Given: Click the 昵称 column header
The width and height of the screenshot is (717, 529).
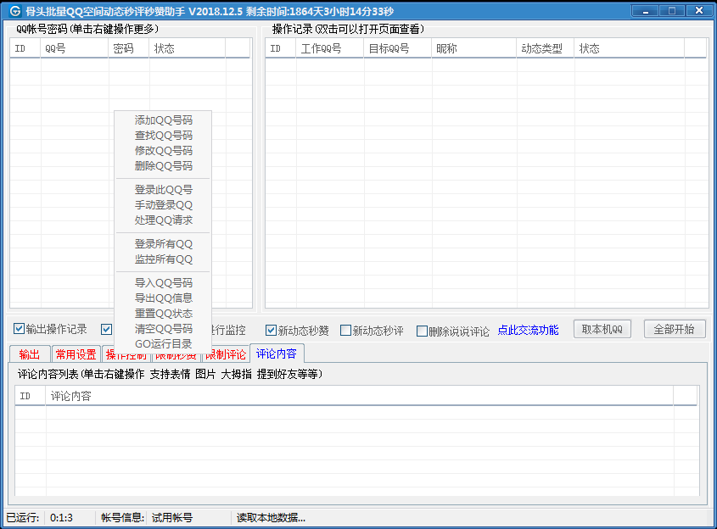Looking at the screenshot, I should [473, 48].
